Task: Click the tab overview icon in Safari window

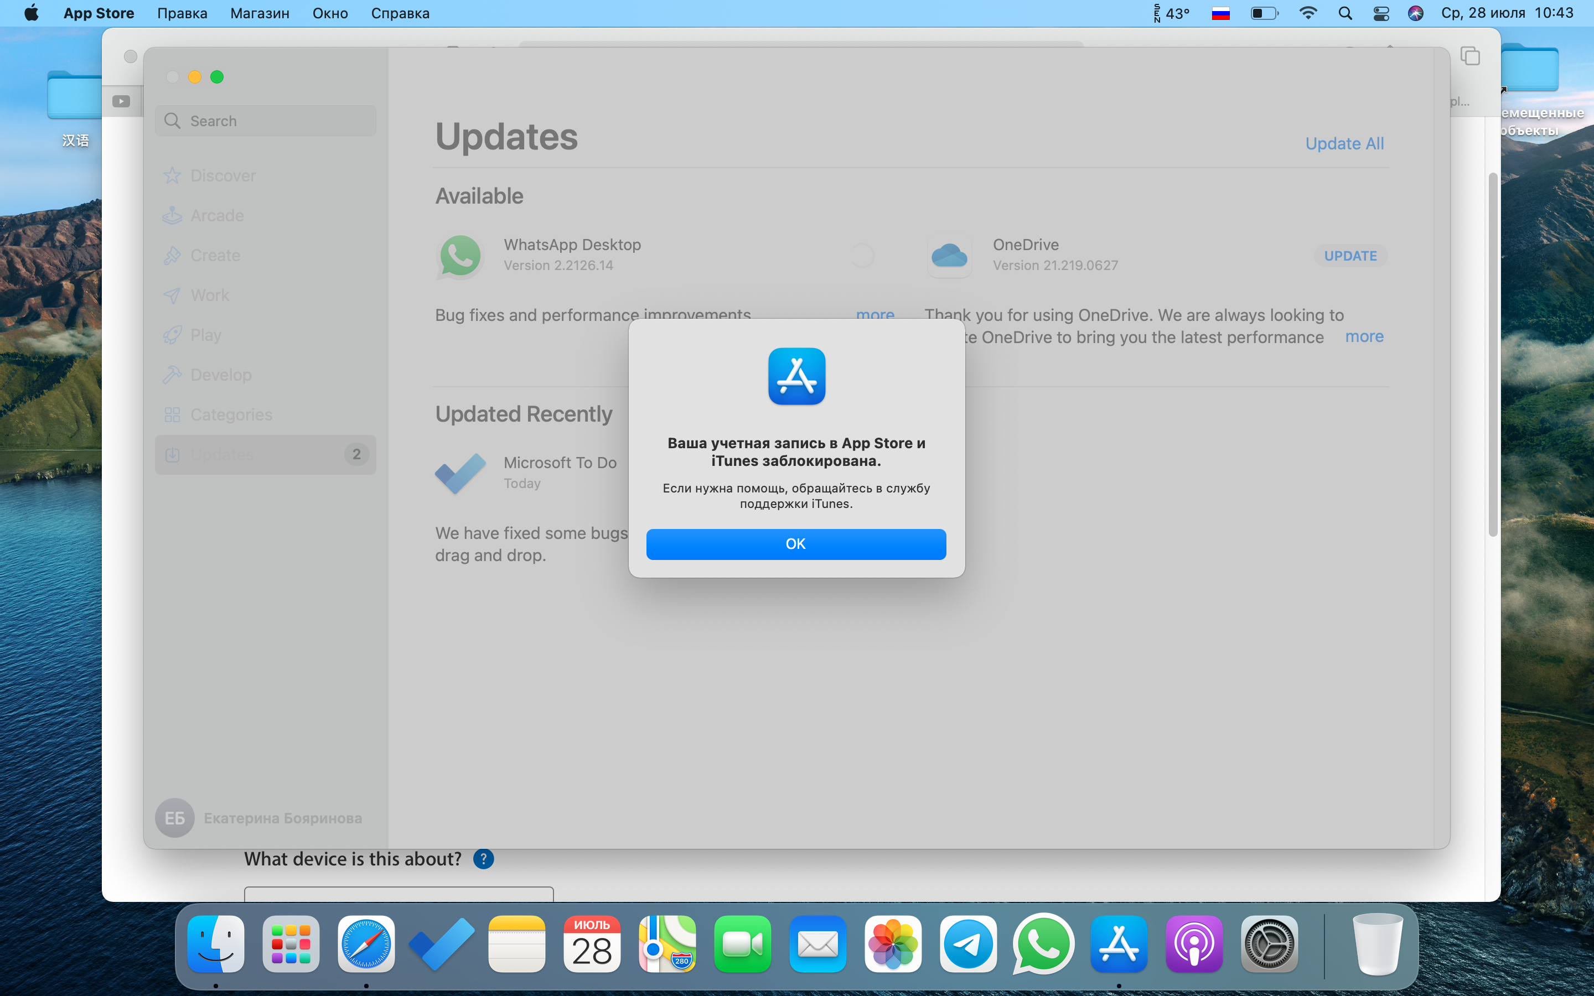Action: point(1470,56)
